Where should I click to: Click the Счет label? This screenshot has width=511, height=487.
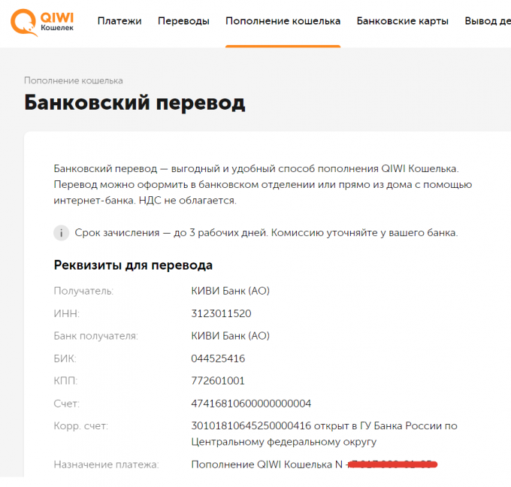(x=66, y=404)
